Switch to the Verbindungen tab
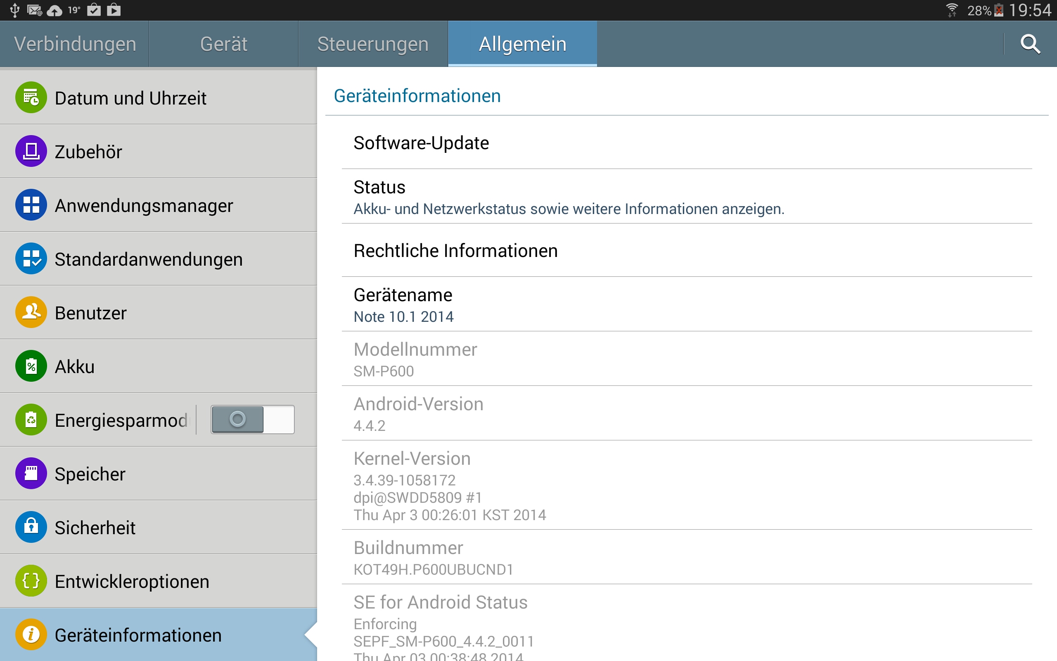This screenshot has width=1057, height=661. [75, 44]
